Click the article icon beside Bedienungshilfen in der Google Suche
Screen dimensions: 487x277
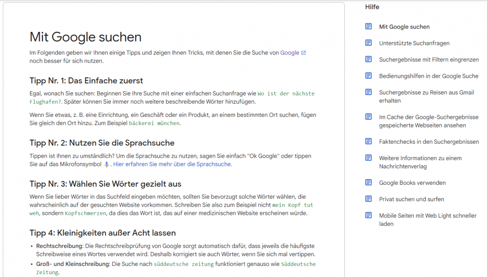pos(368,76)
